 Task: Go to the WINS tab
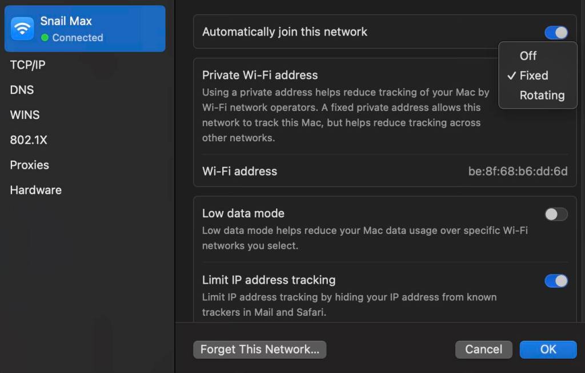(25, 115)
